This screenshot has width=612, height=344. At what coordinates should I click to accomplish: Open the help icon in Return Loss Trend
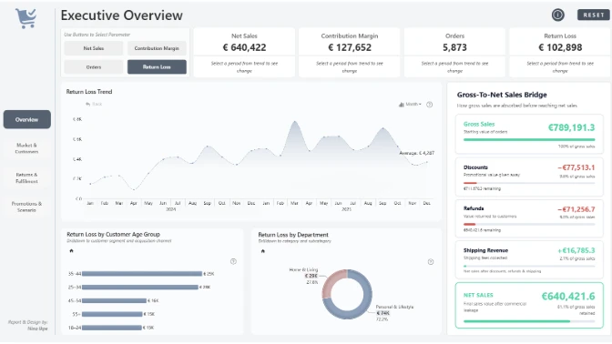tap(429, 105)
